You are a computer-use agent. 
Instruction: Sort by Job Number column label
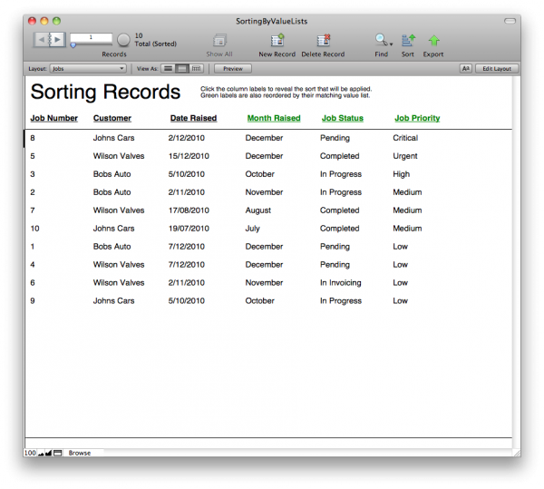pos(53,118)
